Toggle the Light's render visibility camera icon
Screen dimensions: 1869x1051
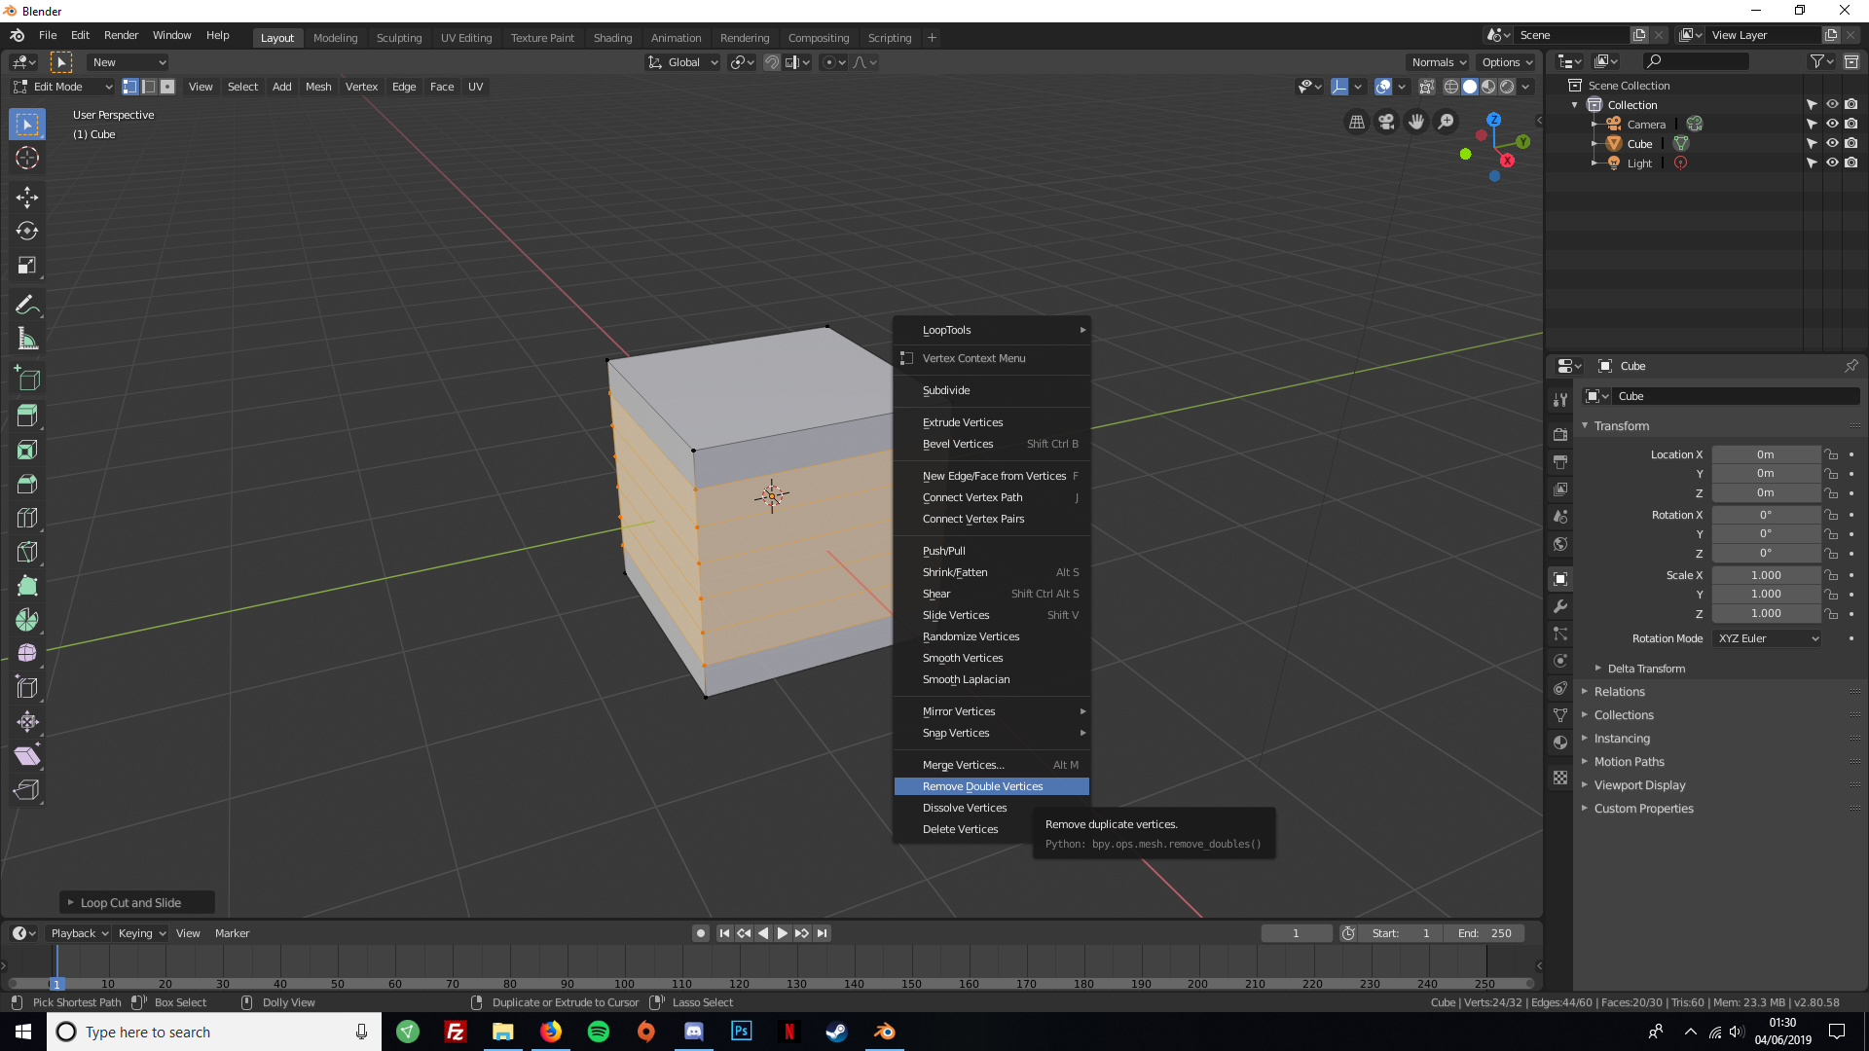[x=1852, y=163]
